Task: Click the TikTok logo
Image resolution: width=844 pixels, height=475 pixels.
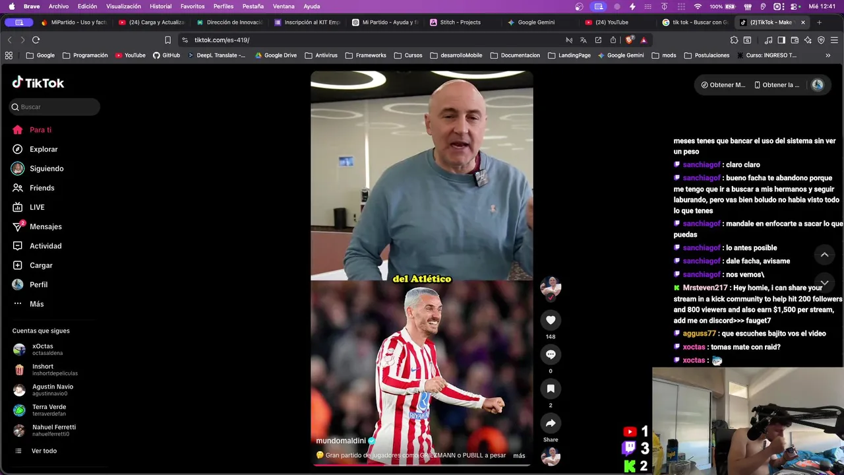Action: (38, 82)
